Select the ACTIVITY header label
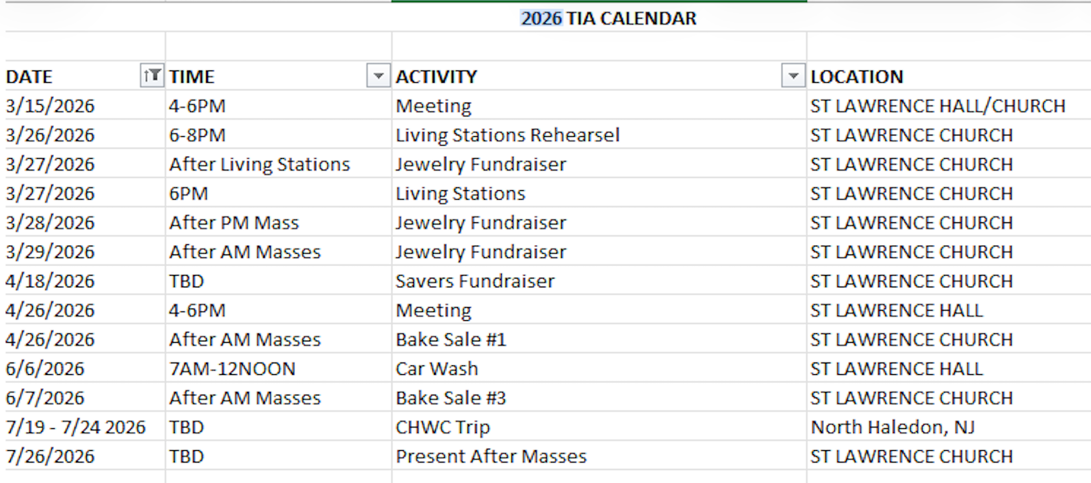This screenshot has width=1091, height=483. (x=437, y=77)
